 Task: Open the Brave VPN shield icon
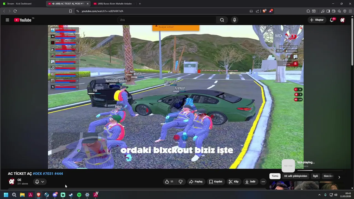(x=345, y=11)
